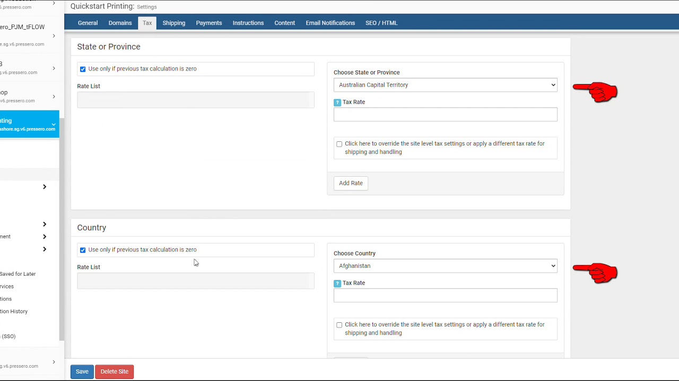Viewport: 679px width, 381px height.
Task: Open the Content tab
Action: (x=285, y=23)
